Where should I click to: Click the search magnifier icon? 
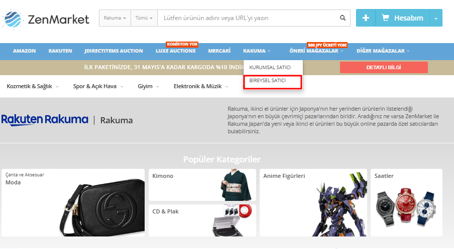343,18
